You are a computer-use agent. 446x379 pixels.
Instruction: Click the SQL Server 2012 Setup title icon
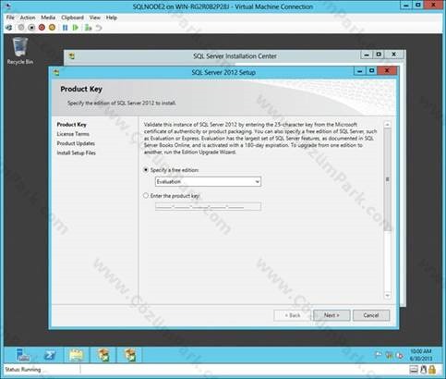pyautogui.click(x=56, y=72)
